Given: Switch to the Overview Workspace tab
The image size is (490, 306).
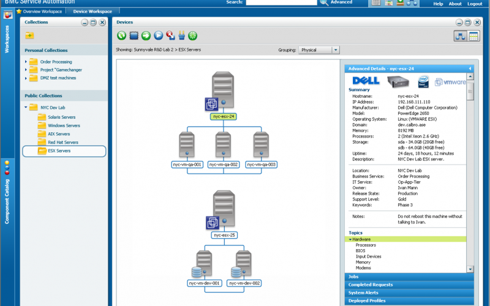Looking at the screenshot, I should (40, 11).
